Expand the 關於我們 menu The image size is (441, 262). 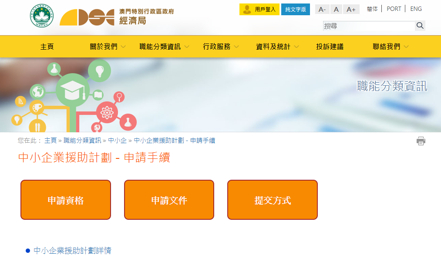pos(108,47)
